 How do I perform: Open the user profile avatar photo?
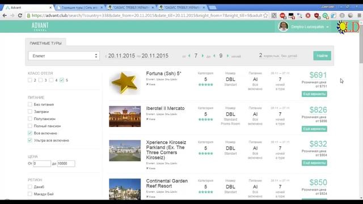[284, 27]
